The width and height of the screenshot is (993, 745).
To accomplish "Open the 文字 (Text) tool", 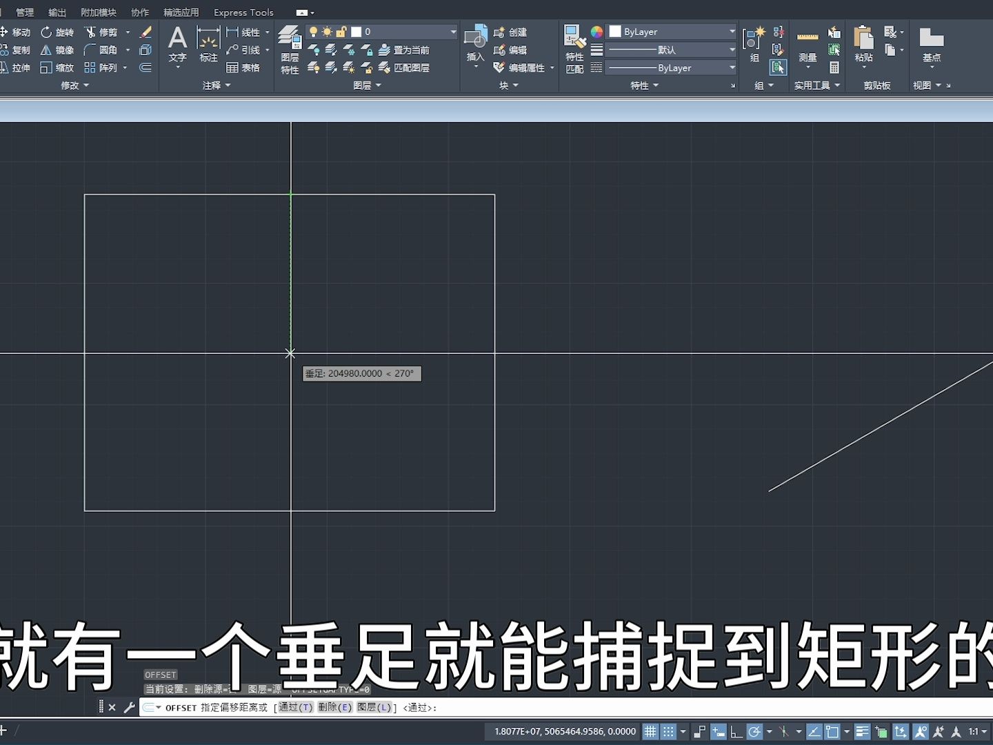I will pos(177,43).
